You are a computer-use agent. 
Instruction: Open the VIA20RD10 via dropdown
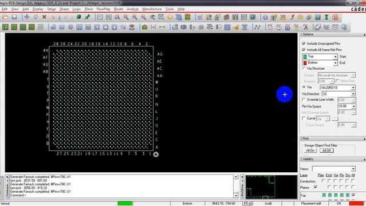pos(353,88)
